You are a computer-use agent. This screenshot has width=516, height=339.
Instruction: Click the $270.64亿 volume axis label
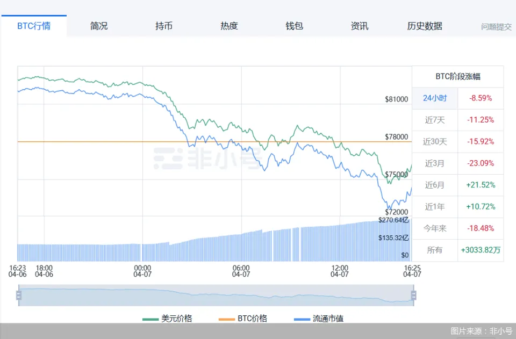coord(393,220)
